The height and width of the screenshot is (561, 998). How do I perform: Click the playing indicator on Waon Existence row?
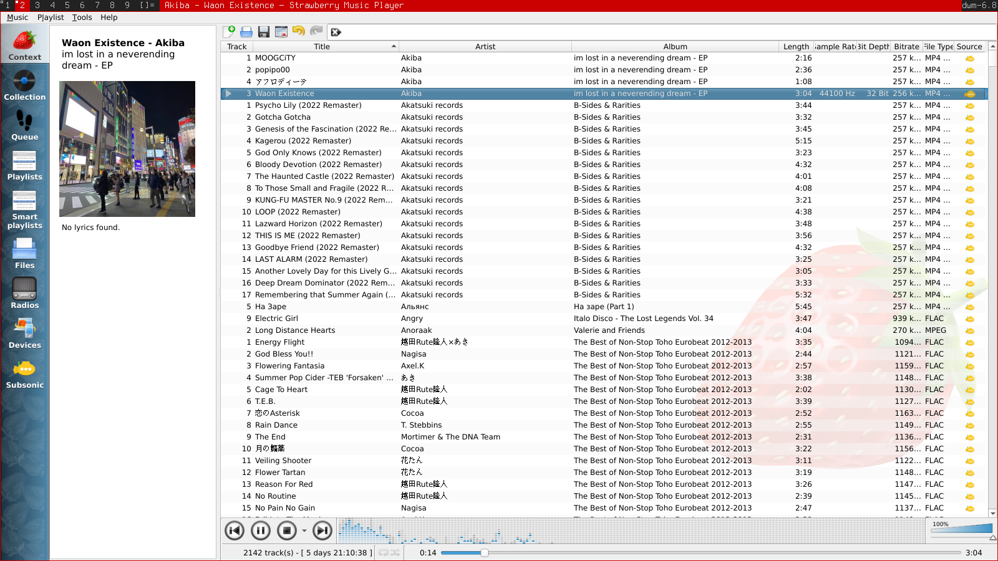pyautogui.click(x=228, y=93)
